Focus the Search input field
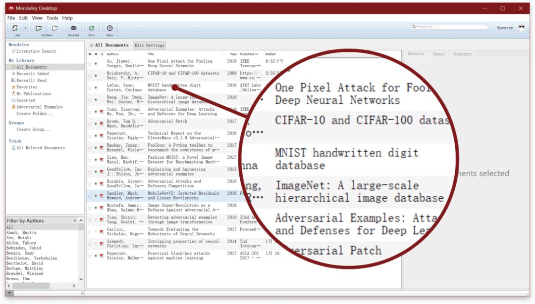 point(450,27)
